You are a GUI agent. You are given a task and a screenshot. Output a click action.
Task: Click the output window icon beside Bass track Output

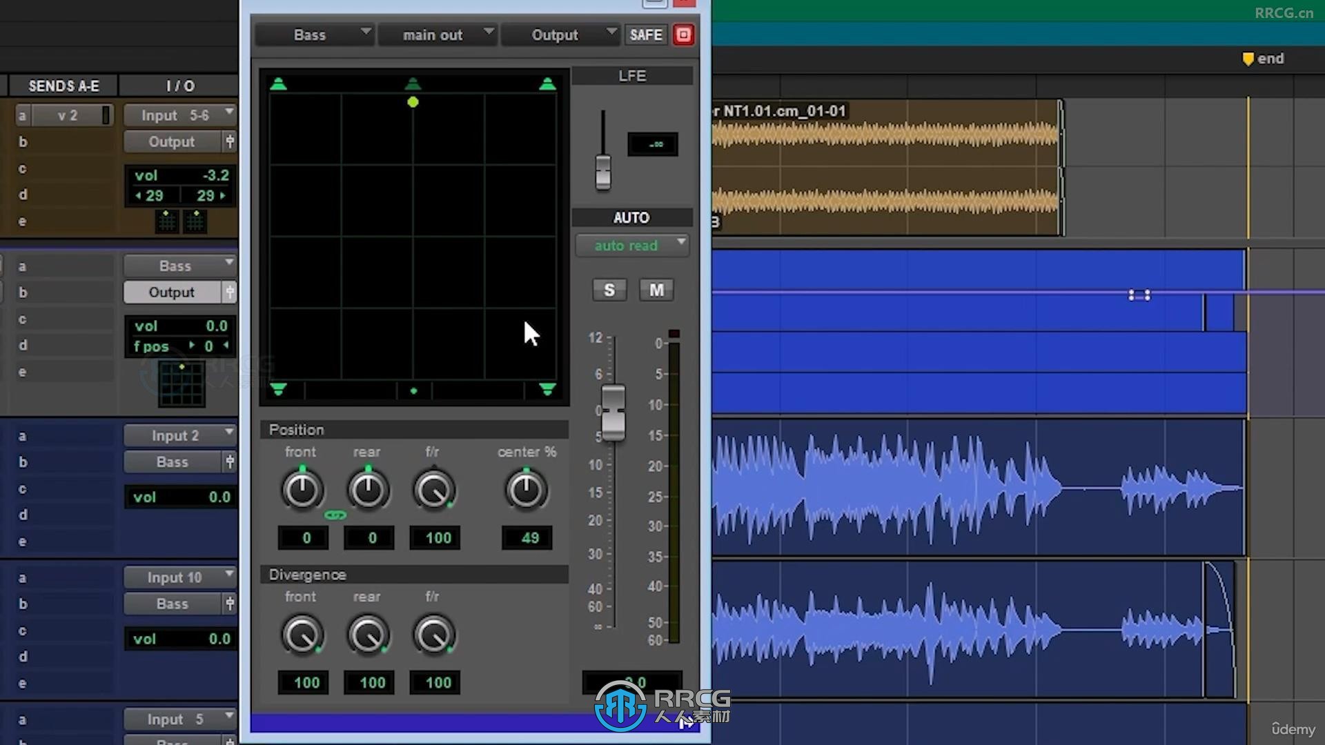point(230,292)
